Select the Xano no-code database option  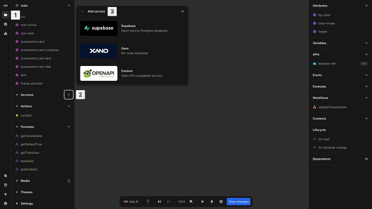point(132,51)
